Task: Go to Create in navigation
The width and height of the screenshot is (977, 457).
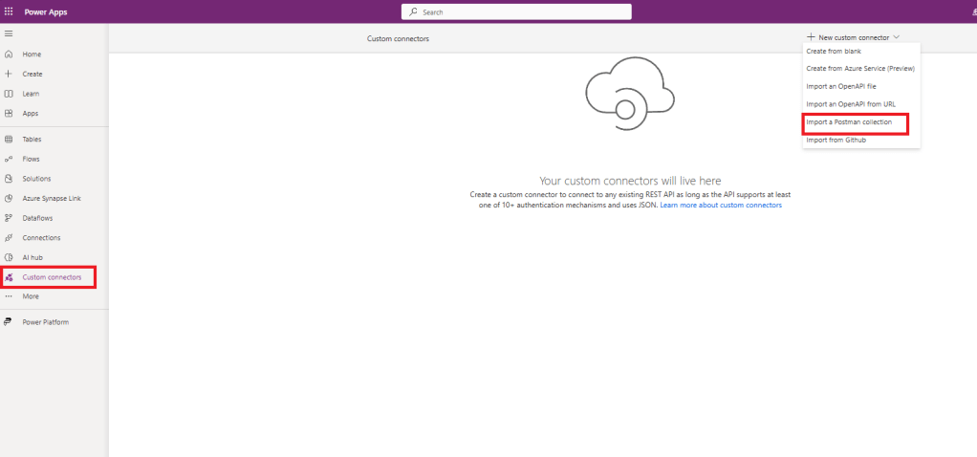Action: 33,74
